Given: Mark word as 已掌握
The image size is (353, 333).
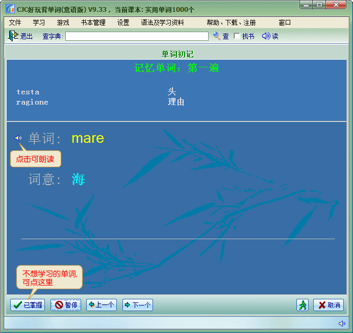Looking at the screenshot, I should (x=28, y=305).
